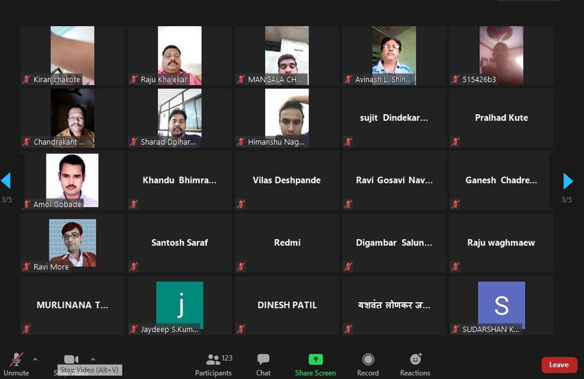Click the Unmute microphone icon
This screenshot has width=584, height=379.
(x=16, y=359)
